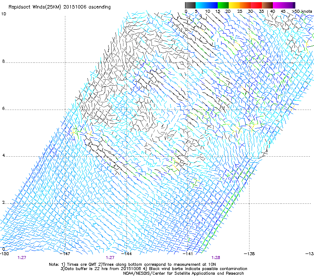Click the chart title 'Rapidsact Winds(25KM) 20151006 ascending'
The width and height of the screenshot is (314, 276).
[x=59, y=7]
